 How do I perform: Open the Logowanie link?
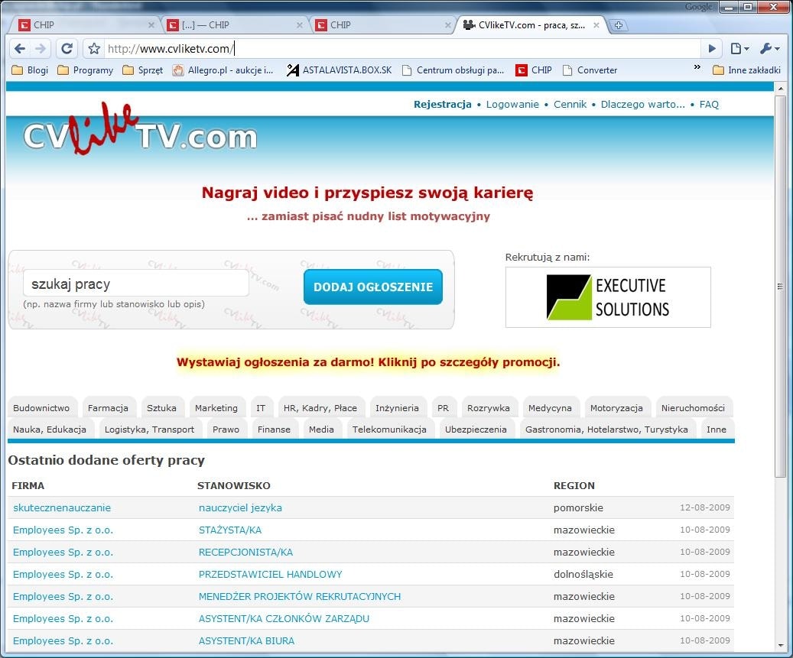tap(512, 104)
